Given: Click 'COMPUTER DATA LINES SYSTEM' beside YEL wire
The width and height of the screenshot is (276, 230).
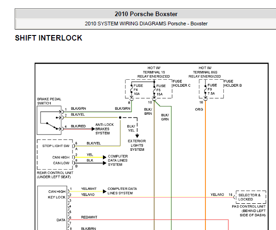Looking at the screenshot, I should click(x=118, y=160).
